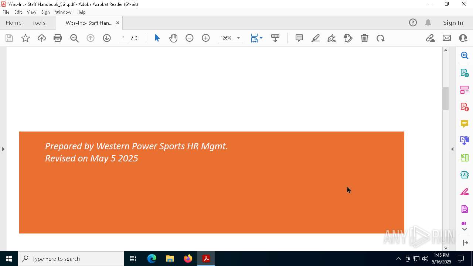473x266 pixels.
Task: Switch to the Home tab
Action: [14, 23]
